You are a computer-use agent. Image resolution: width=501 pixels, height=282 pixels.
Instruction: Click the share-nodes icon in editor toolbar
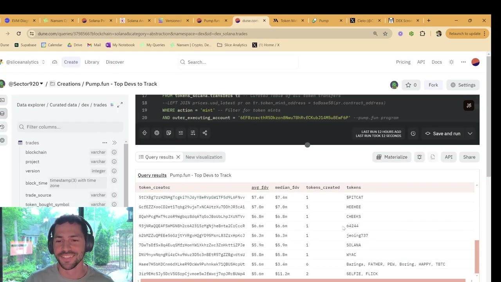click(205, 133)
